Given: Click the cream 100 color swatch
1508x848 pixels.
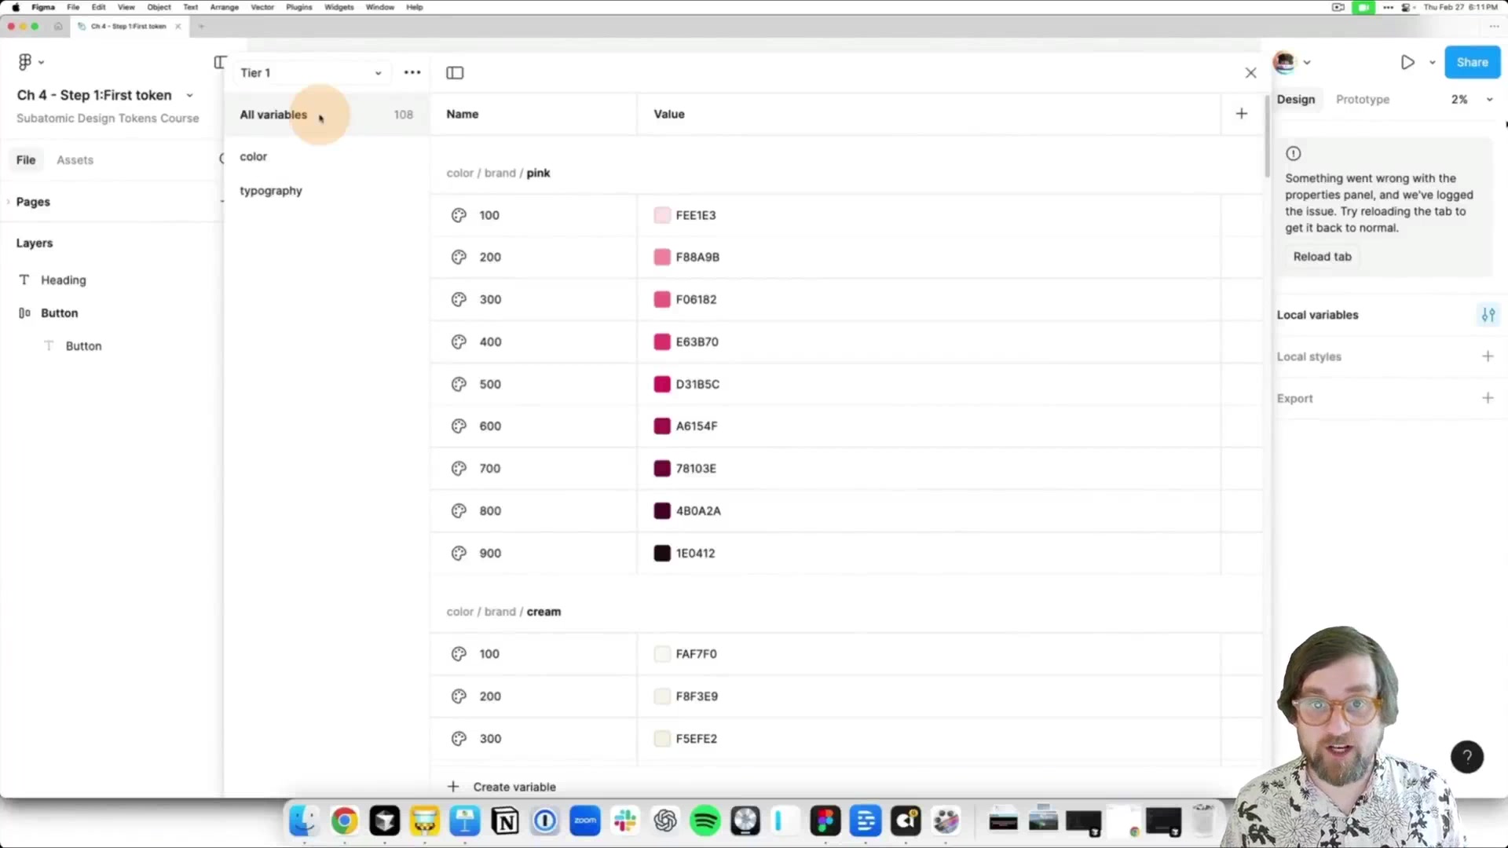Looking at the screenshot, I should (662, 653).
